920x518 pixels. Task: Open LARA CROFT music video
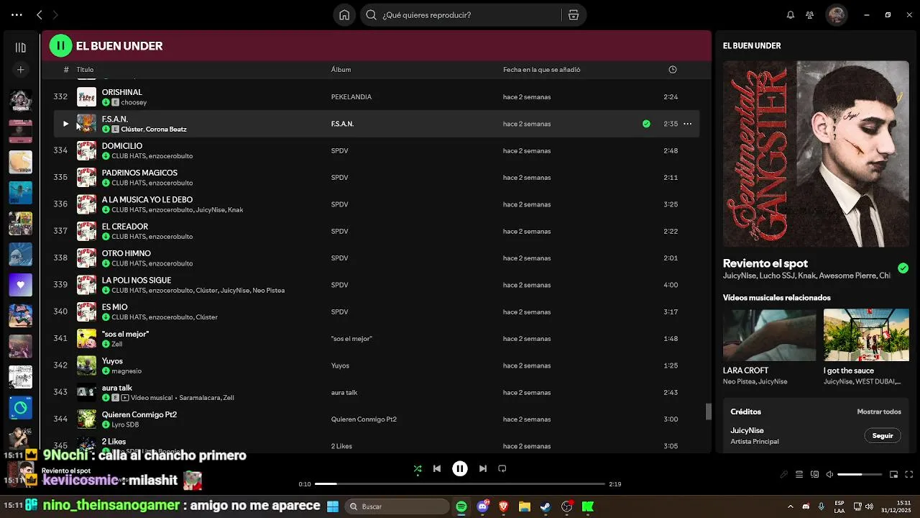(769, 335)
